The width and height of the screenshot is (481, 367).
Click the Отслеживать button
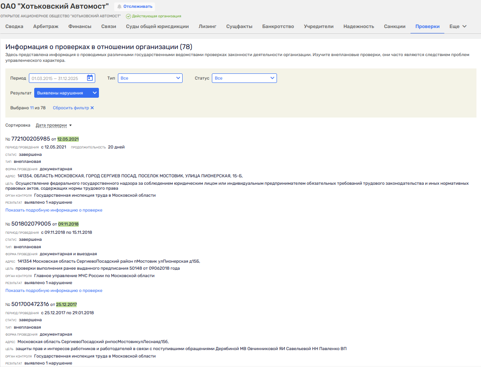coord(134,7)
